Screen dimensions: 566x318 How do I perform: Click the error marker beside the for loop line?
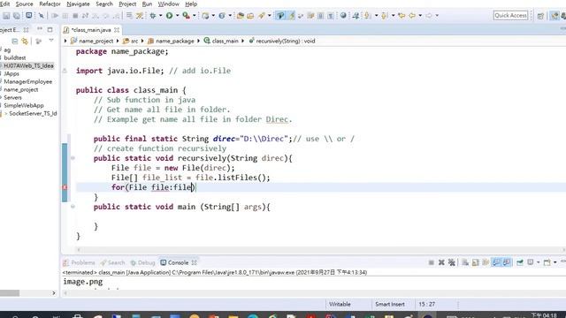click(65, 187)
